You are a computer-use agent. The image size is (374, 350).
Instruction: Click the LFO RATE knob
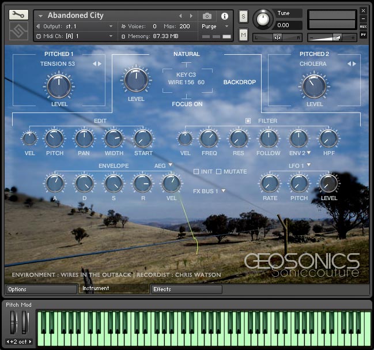(270, 183)
